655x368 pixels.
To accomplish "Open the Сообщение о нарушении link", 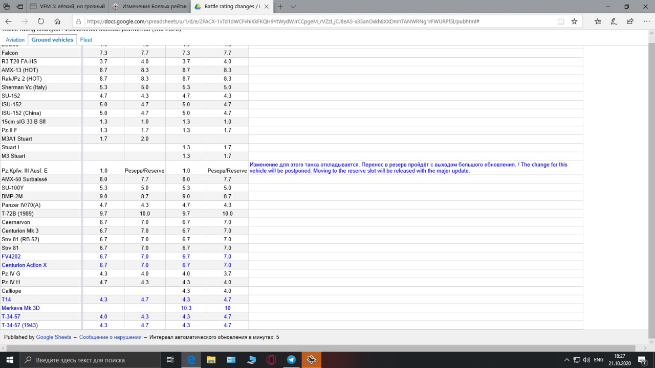I will pos(110,337).
